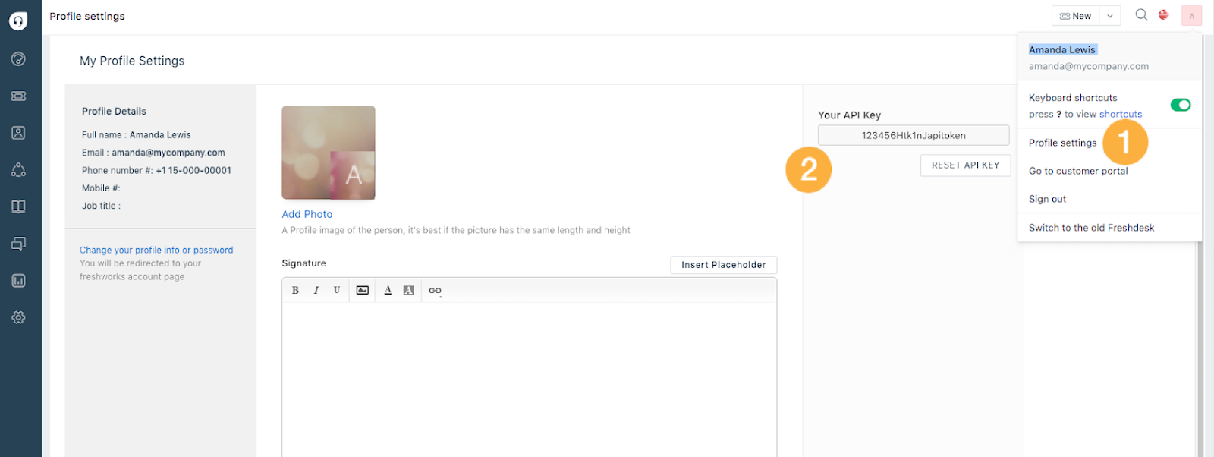Open Reports chart icon in sidebar
Screen dimensions: 1214x457
point(18,281)
